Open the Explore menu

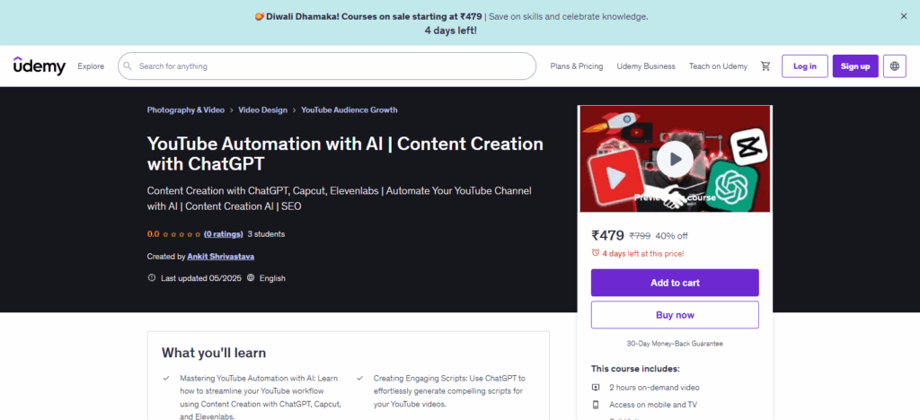pyautogui.click(x=91, y=66)
